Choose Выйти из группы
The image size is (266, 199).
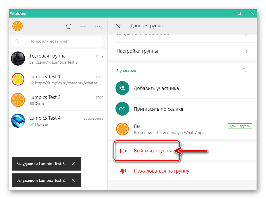coord(182,151)
